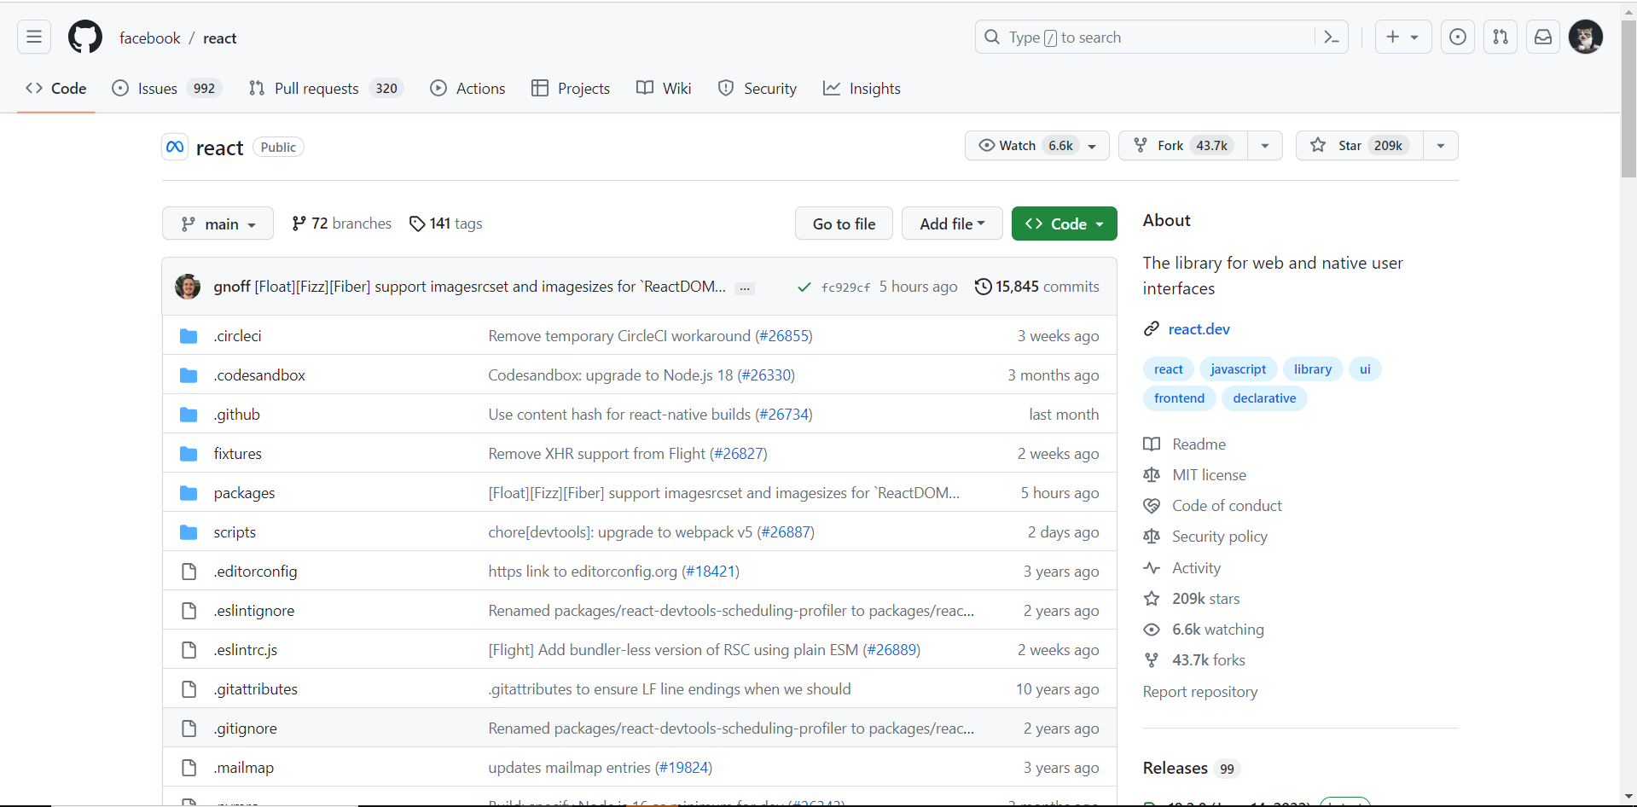Screen dimensions: 1637x807
Task: Open the .eslintrc.js file
Action: coord(246,650)
